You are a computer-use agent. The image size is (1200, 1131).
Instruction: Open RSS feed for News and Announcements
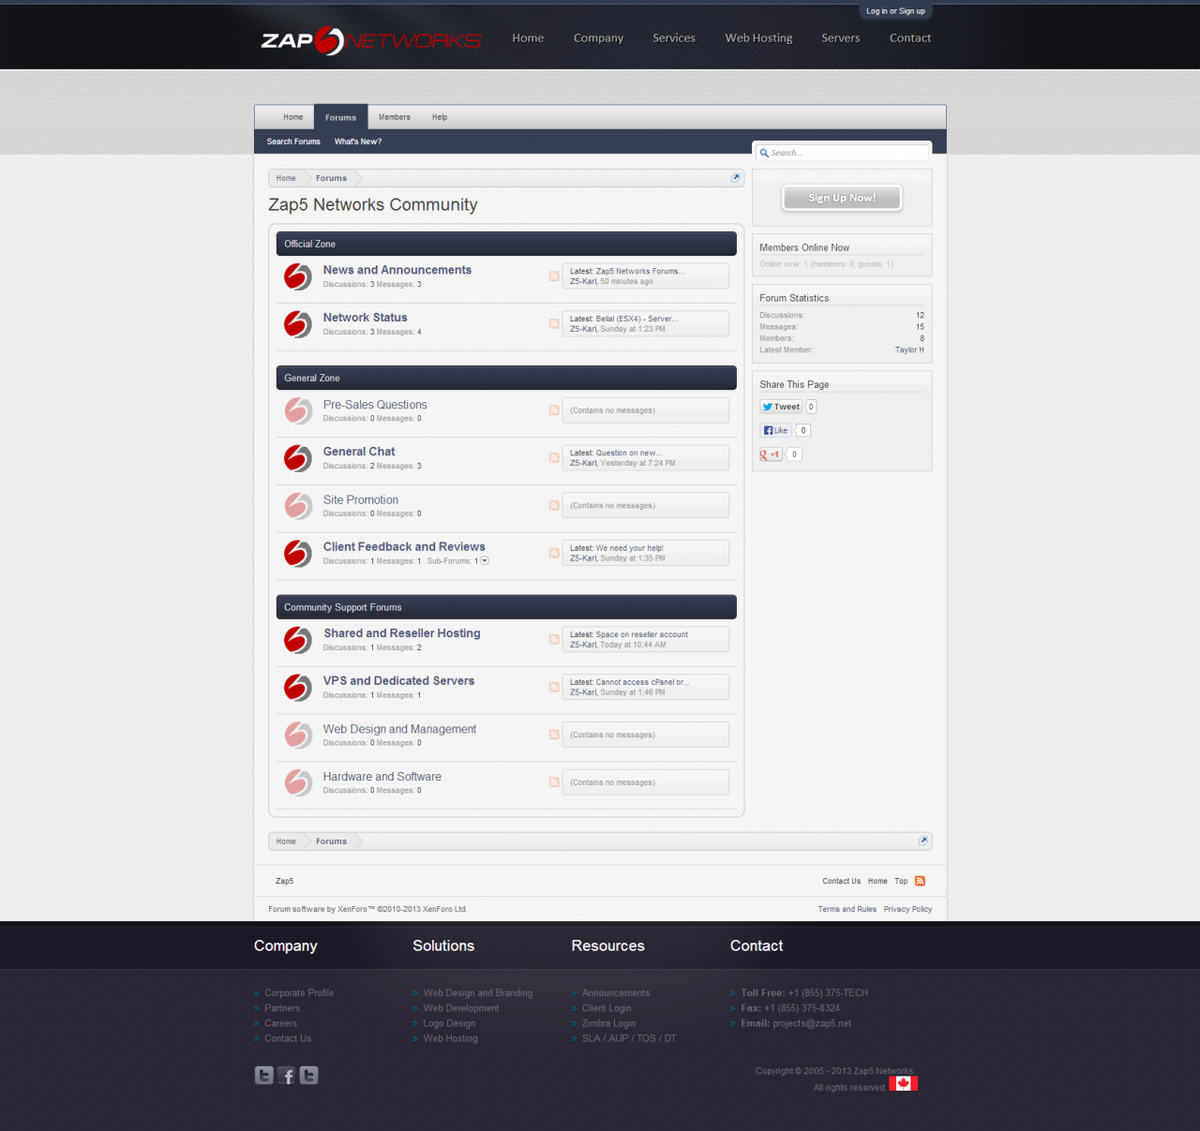[554, 275]
